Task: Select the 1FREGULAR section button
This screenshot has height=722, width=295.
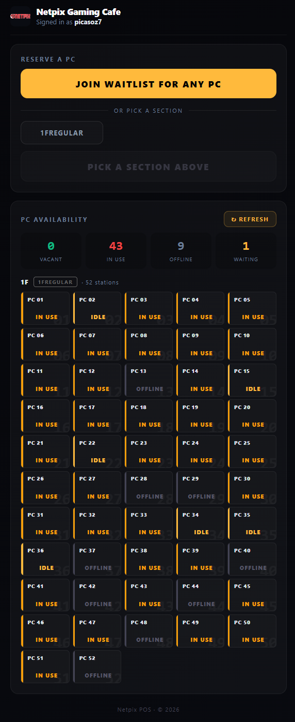Action: click(x=62, y=133)
